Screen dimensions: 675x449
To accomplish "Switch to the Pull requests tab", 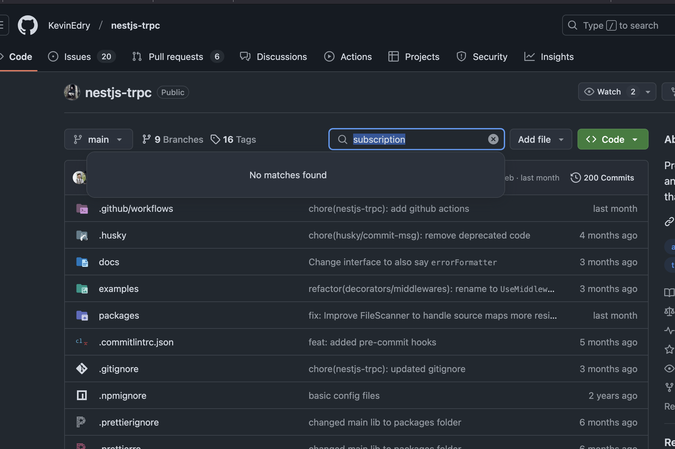I will pos(178,57).
